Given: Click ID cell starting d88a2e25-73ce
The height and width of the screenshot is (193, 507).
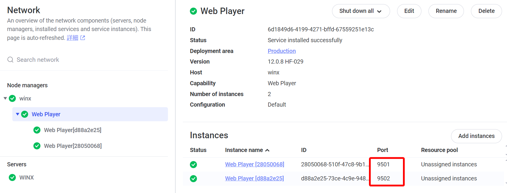Looking at the screenshot, I should pyautogui.click(x=335, y=178).
